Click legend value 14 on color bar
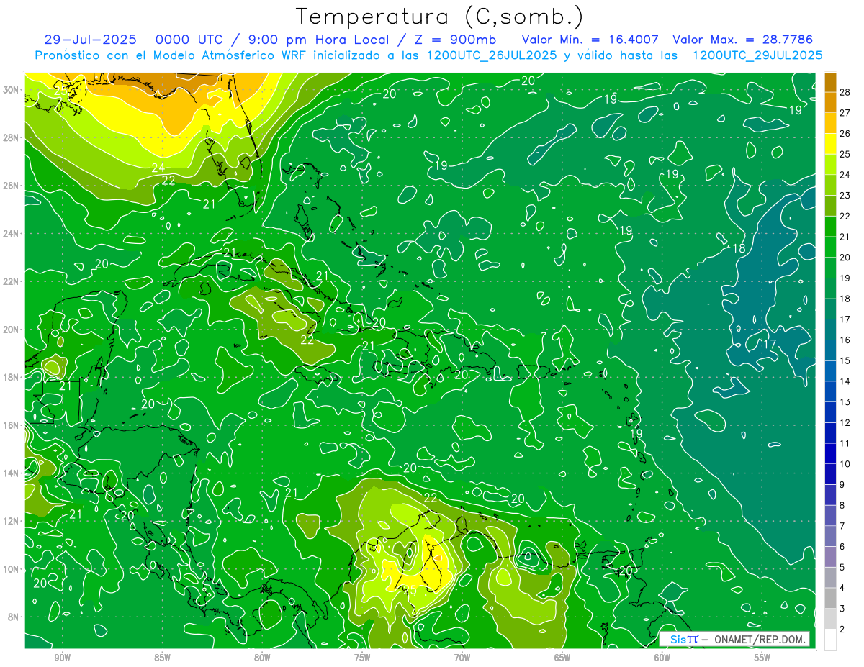 coord(846,381)
